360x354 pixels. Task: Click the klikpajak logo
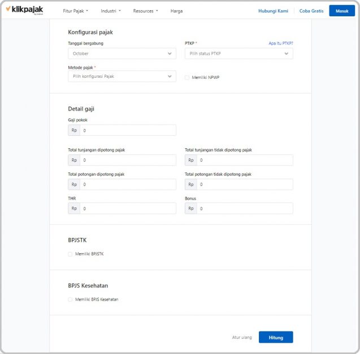click(24, 10)
